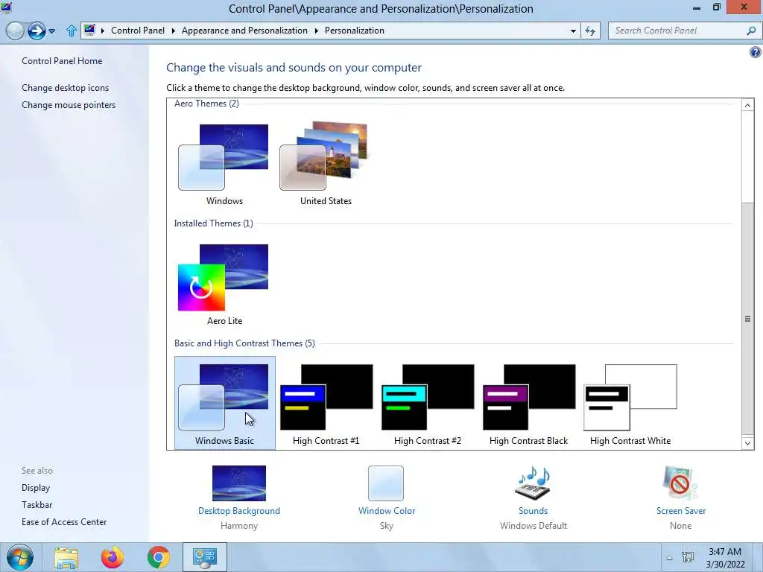Open File Explorer from taskbar
The height and width of the screenshot is (572, 763).
[x=66, y=557]
